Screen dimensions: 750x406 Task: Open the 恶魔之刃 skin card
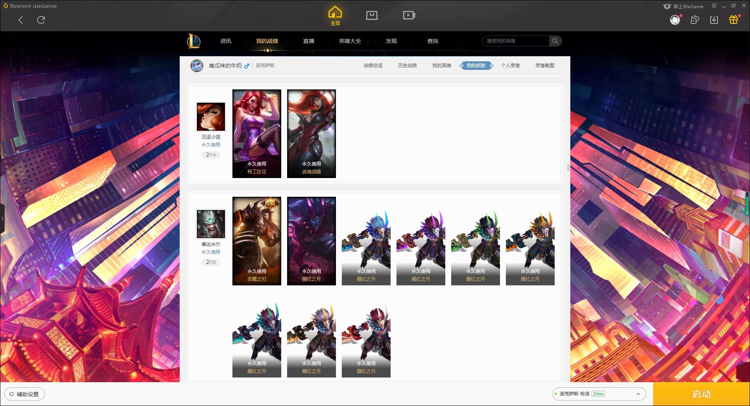[257, 241]
